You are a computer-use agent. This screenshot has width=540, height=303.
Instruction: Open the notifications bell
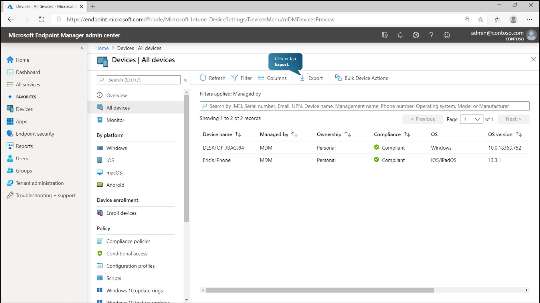tap(400, 35)
